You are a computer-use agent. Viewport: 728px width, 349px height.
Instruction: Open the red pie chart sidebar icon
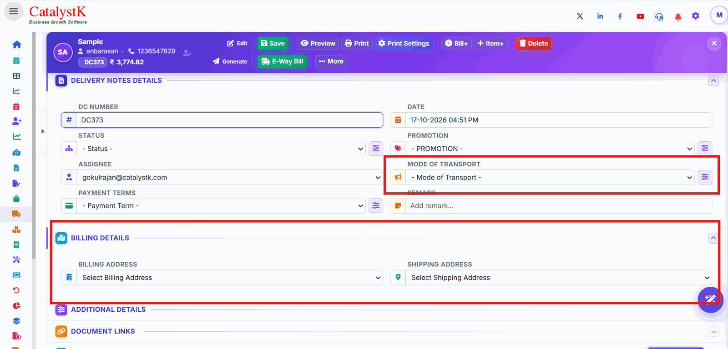click(16, 306)
